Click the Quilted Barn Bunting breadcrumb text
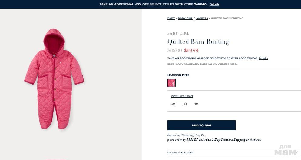This screenshot has height=160, width=301. click(x=227, y=18)
